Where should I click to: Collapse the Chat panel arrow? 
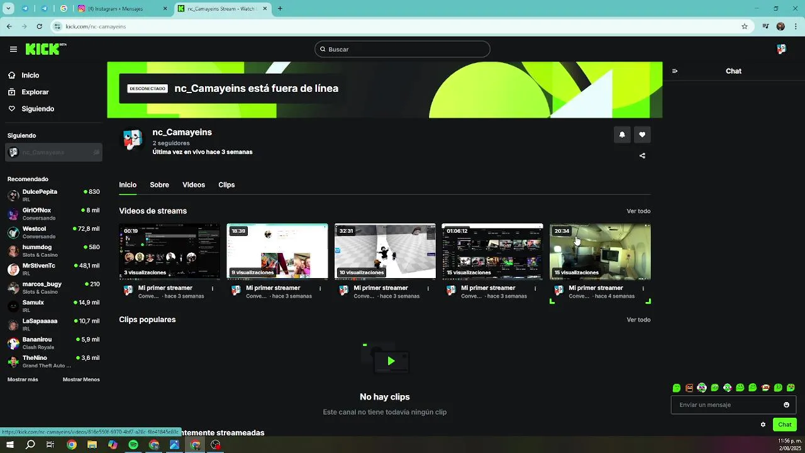(675, 71)
